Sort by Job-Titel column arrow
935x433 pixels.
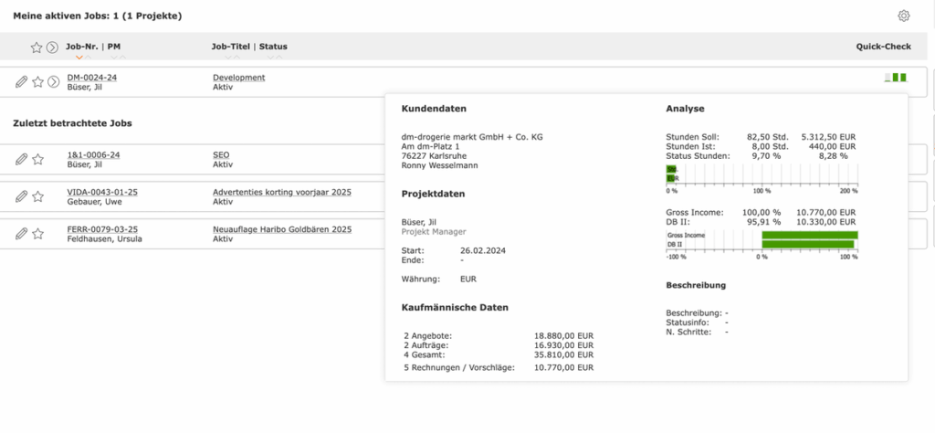228,58
